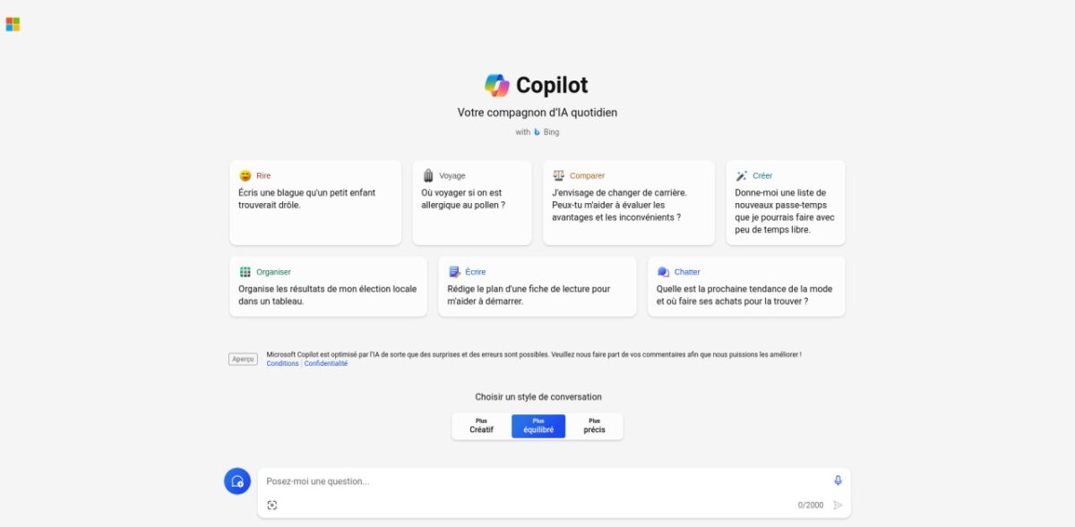
Task: Click the microphone voice input icon
Action: click(838, 480)
